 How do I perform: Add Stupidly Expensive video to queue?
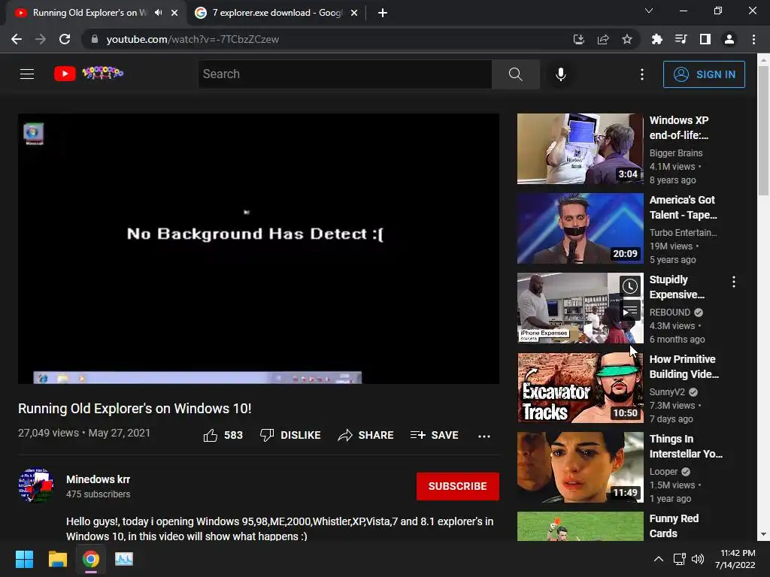(x=630, y=310)
